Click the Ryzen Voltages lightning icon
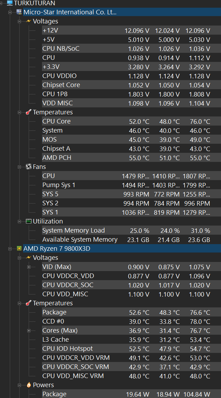Screen dimensions: 221x398 point(29,258)
